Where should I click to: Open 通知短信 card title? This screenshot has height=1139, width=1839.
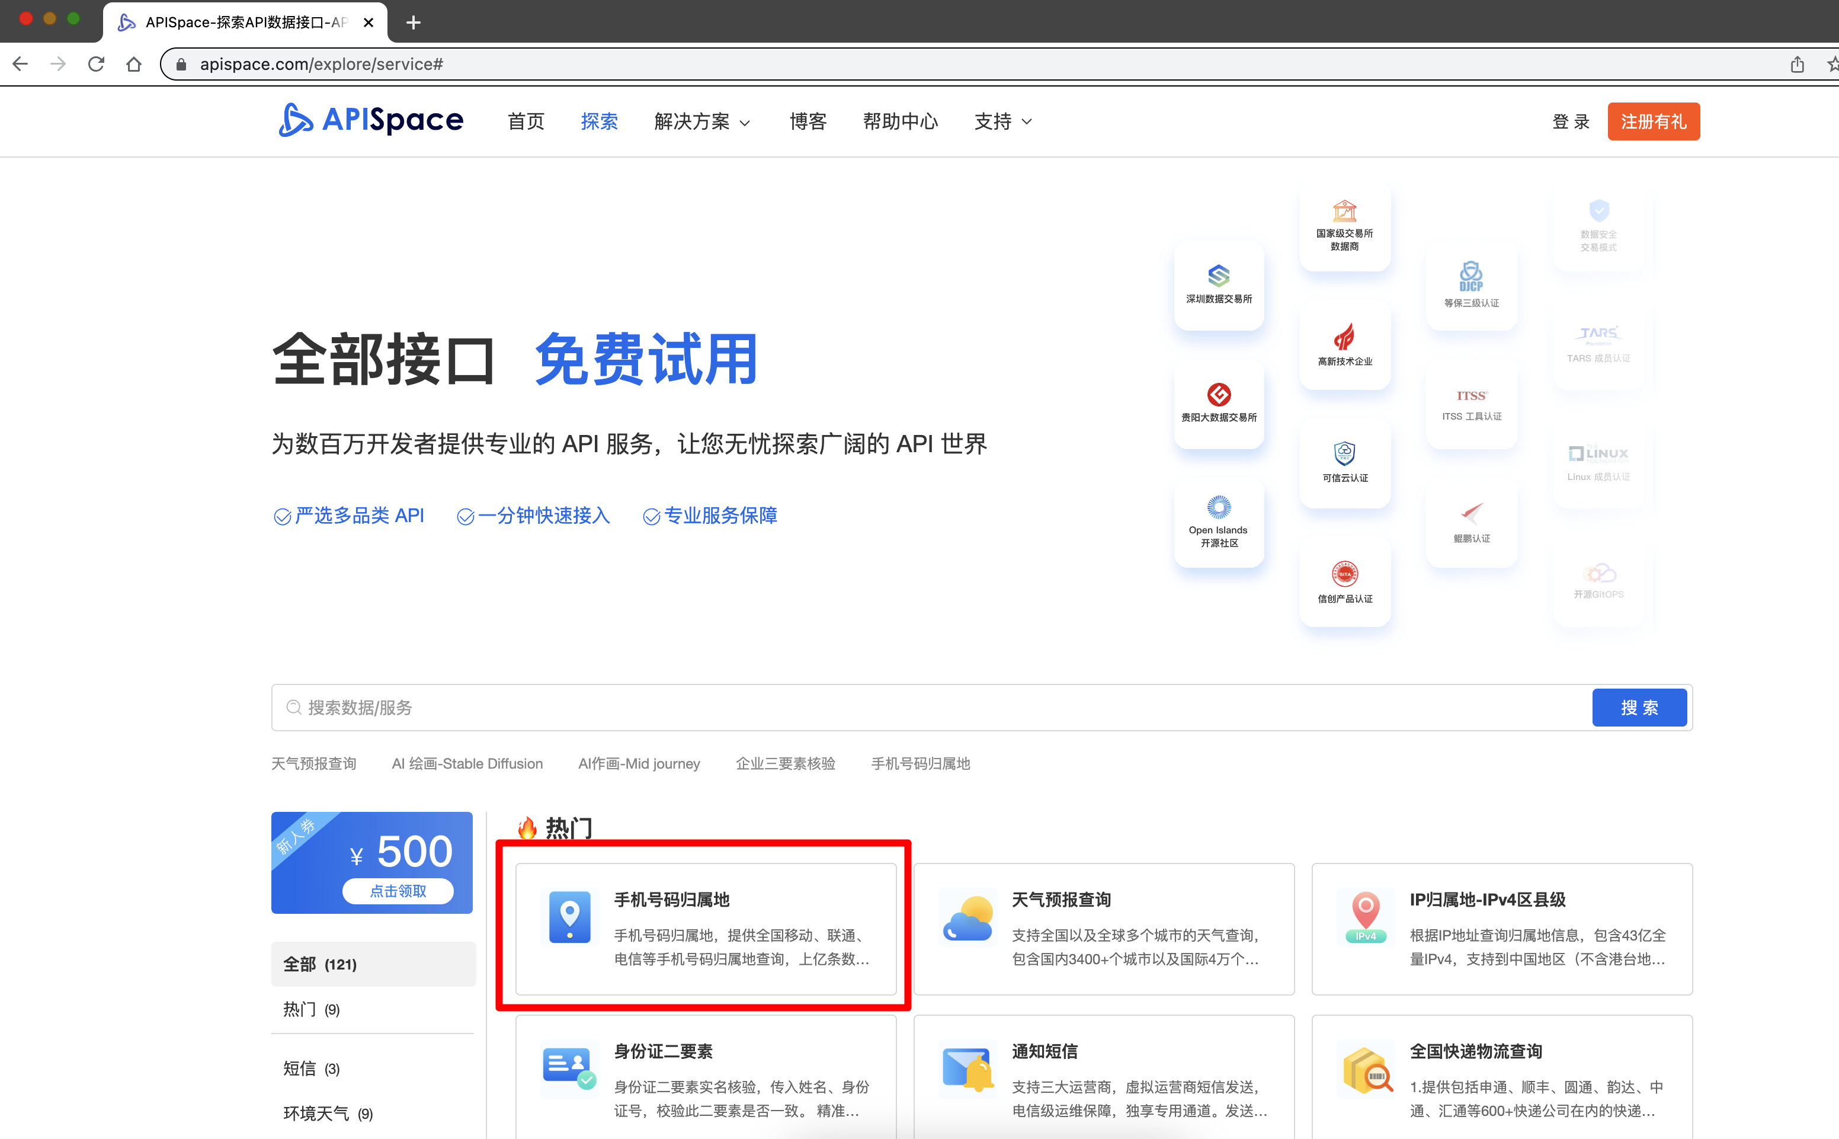tap(1045, 1051)
